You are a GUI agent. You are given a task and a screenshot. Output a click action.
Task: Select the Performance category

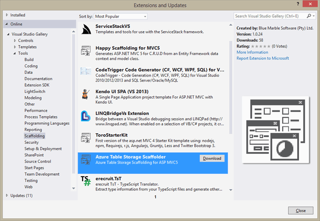[x=36, y=110]
